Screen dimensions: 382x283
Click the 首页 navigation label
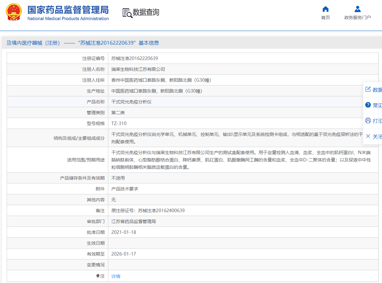[325, 18]
